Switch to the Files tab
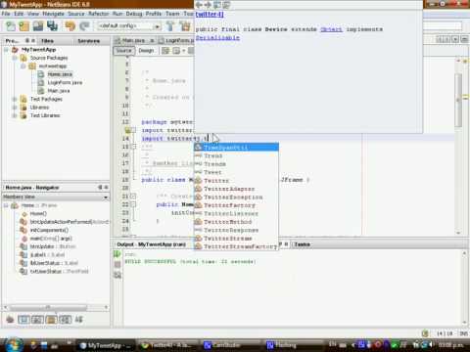Image resolution: width=470 pixels, height=352 pixels. 48,41
